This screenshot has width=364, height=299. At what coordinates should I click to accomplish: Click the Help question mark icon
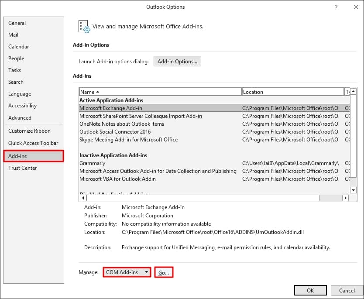(336, 7)
